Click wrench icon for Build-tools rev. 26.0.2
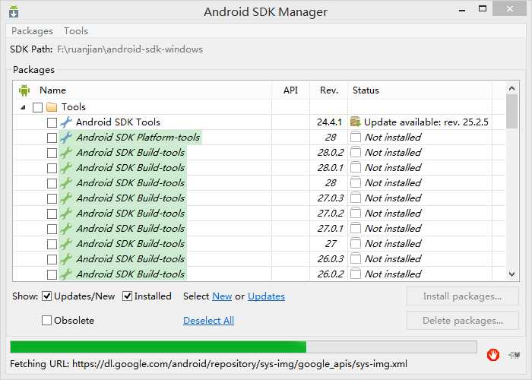 point(66,274)
